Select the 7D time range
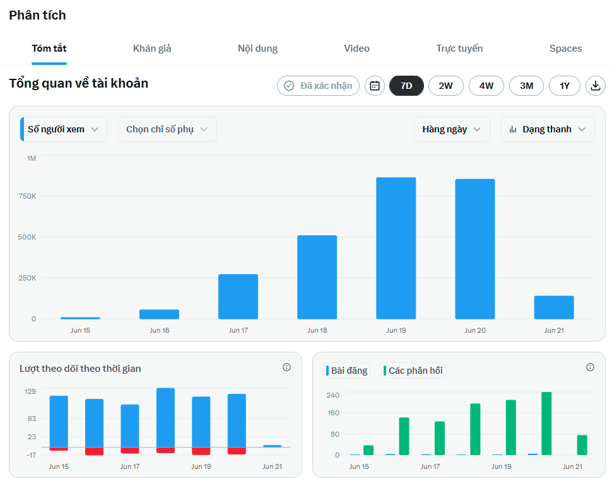 pos(407,86)
